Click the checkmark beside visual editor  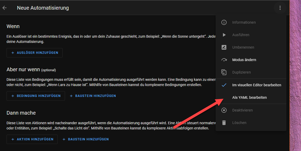tap(224, 85)
